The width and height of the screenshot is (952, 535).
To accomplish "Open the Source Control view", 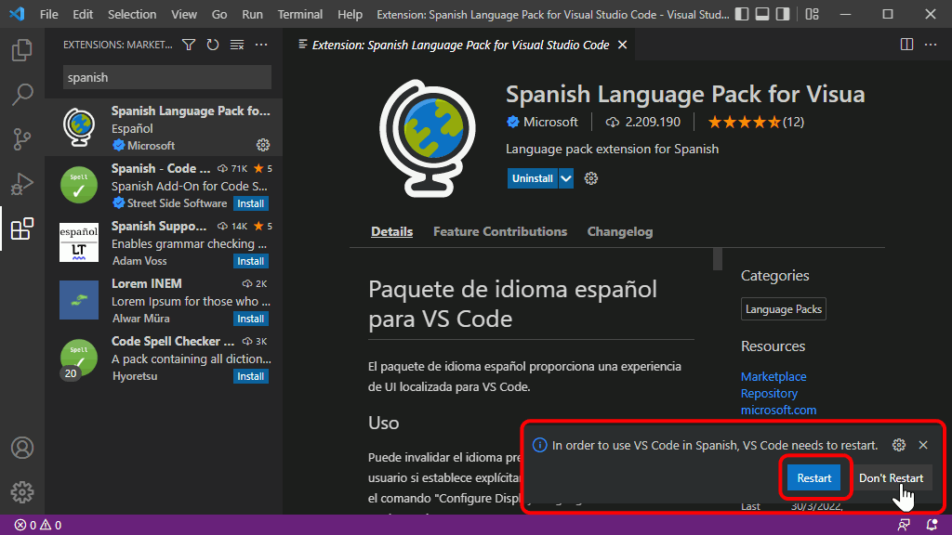I will click(22, 139).
